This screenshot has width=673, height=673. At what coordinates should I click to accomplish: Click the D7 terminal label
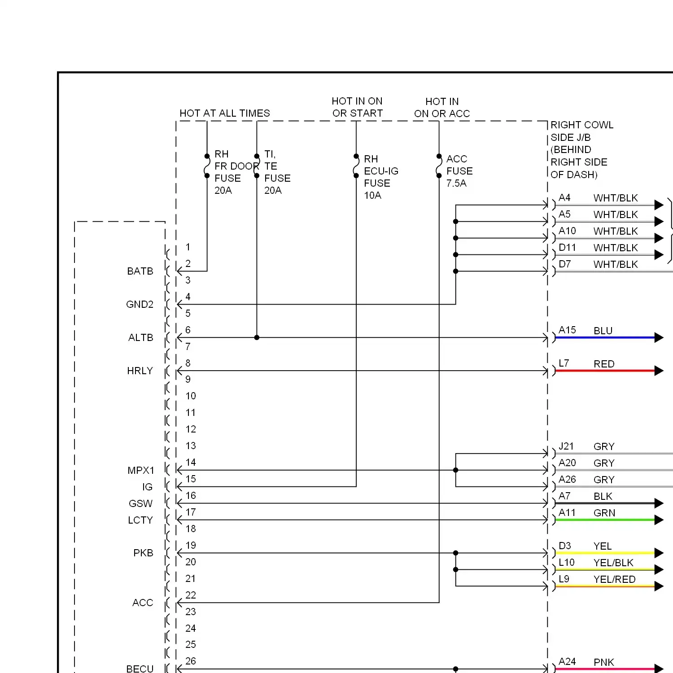(x=564, y=264)
